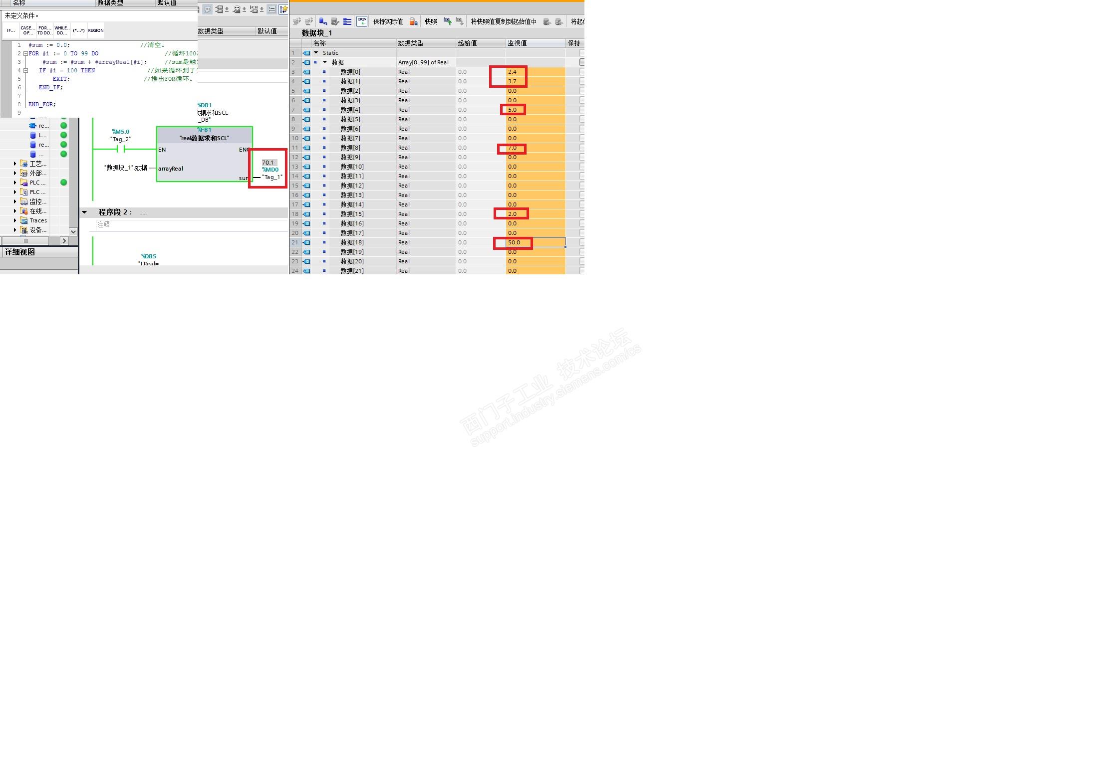This screenshot has height=775, width=1101.
Task: Click the snapshot camera with green arrow icon
Action: pyautogui.click(x=448, y=21)
